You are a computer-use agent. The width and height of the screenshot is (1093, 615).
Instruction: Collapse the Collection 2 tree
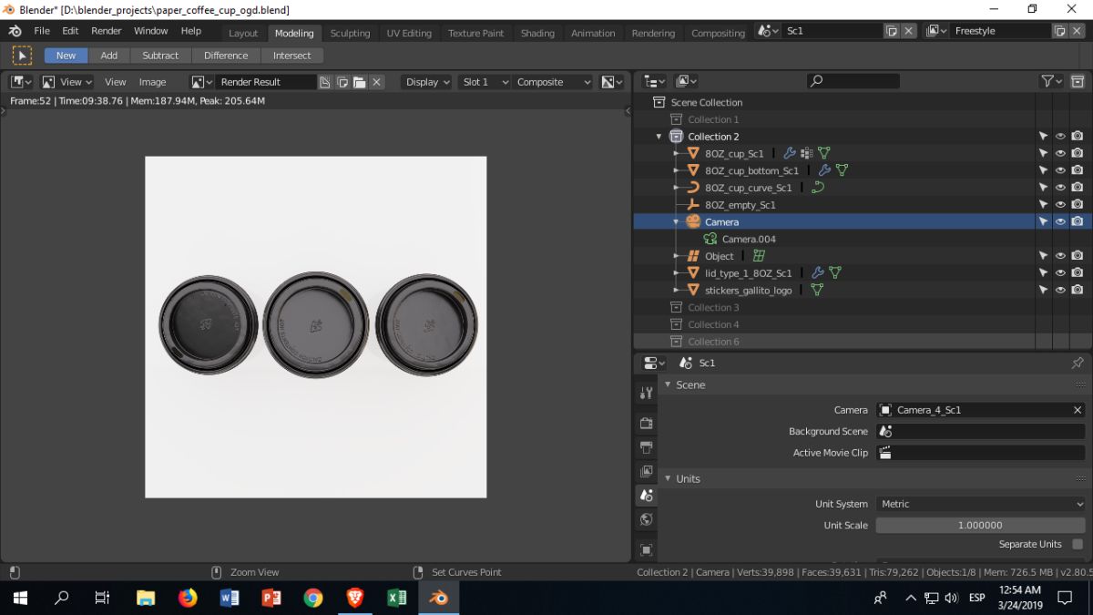(x=659, y=137)
